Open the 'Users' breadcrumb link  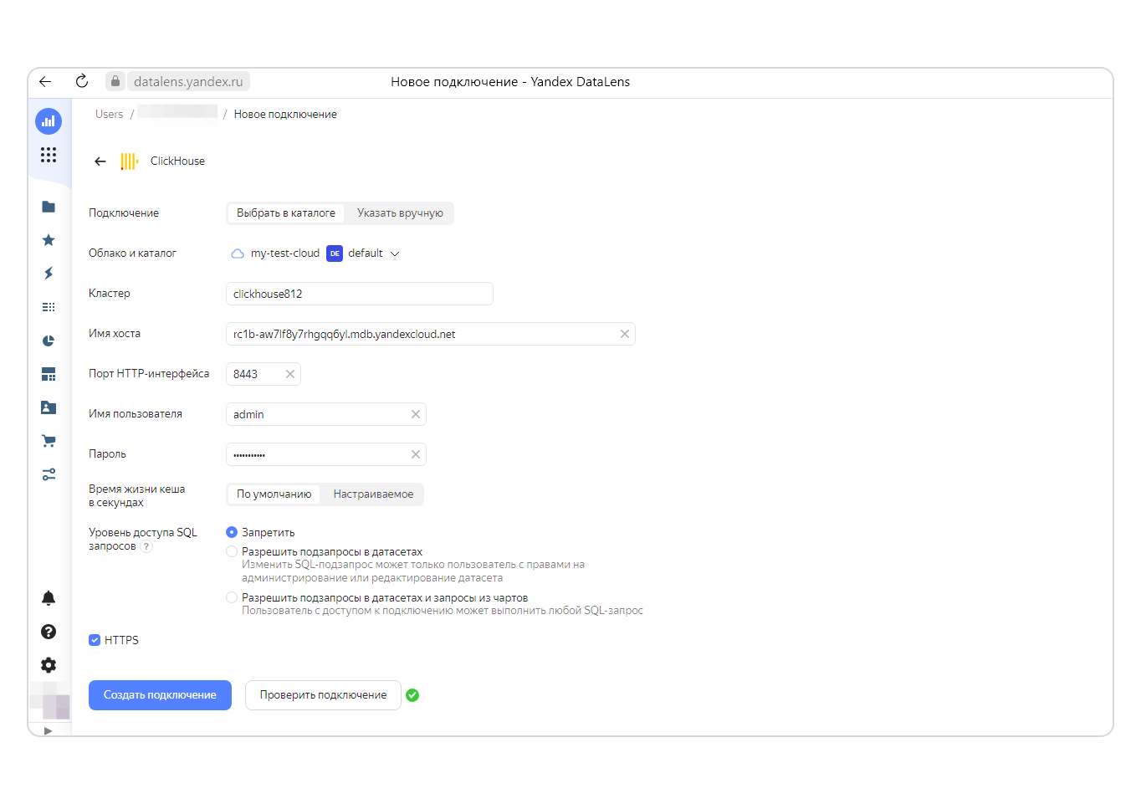tap(109, 115)
